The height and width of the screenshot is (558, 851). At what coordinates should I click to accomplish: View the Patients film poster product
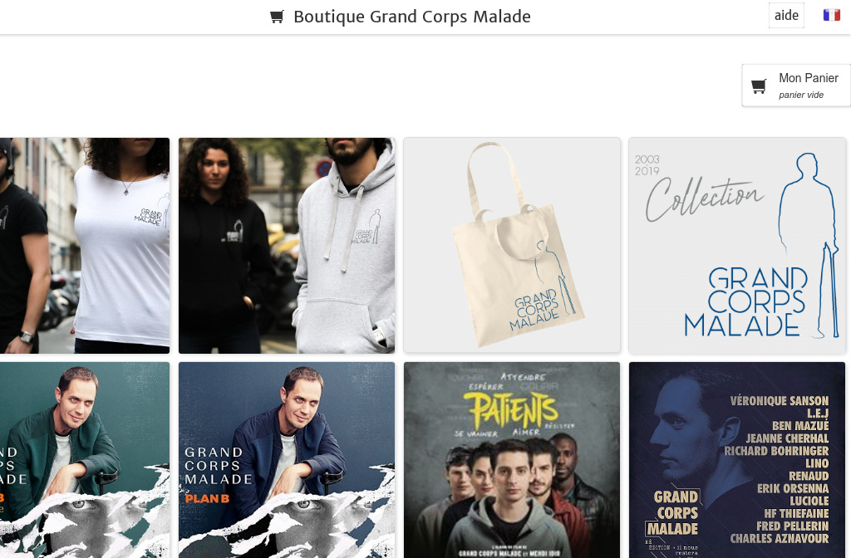[x=512, y=460]
